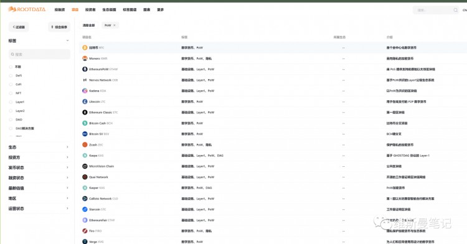Open the Monero XMR icon
Viewport: 467px width, 244px height.
tap(85, 59)
